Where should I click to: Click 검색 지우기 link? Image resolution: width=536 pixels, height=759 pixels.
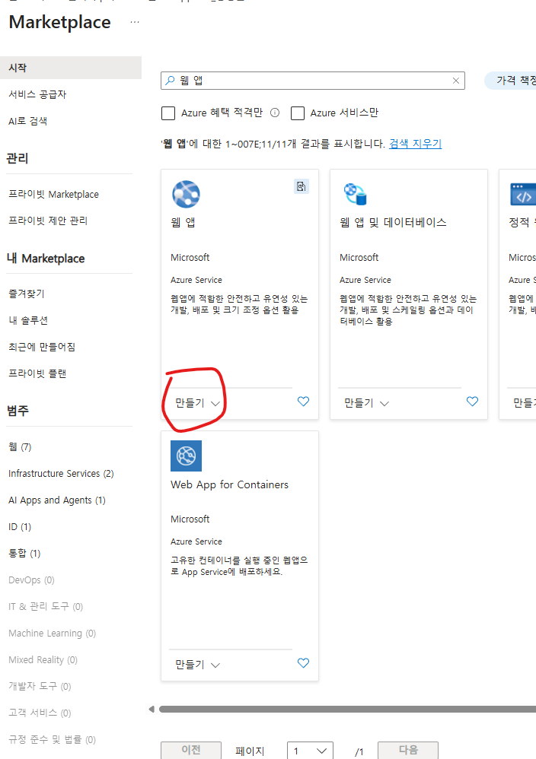point(416,144)
